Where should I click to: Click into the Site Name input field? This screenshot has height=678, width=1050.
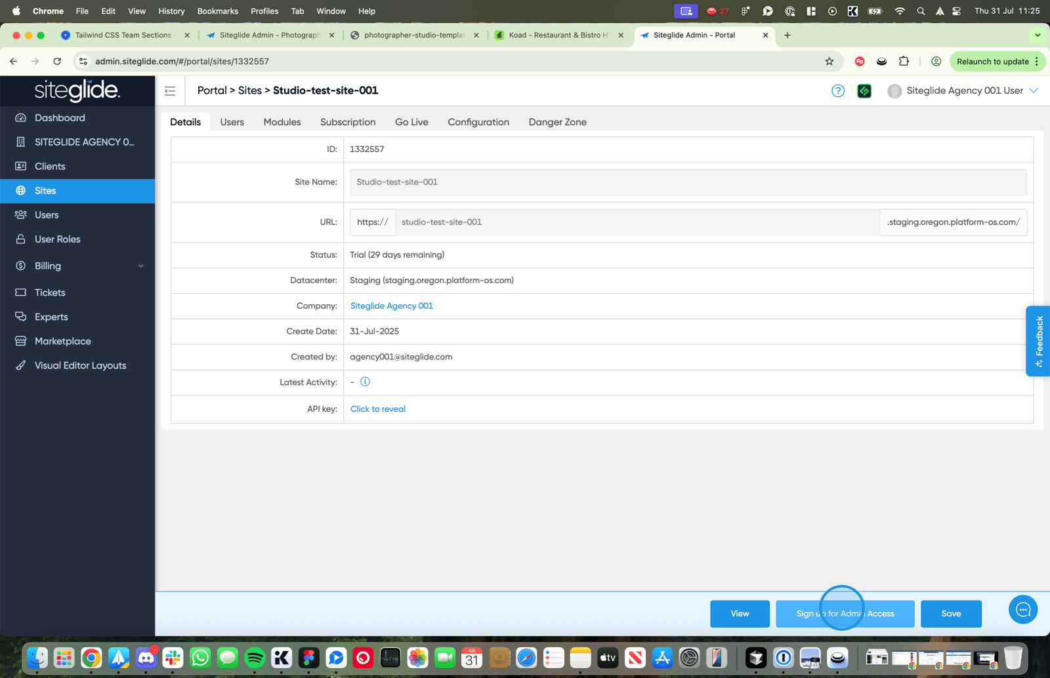688,182
